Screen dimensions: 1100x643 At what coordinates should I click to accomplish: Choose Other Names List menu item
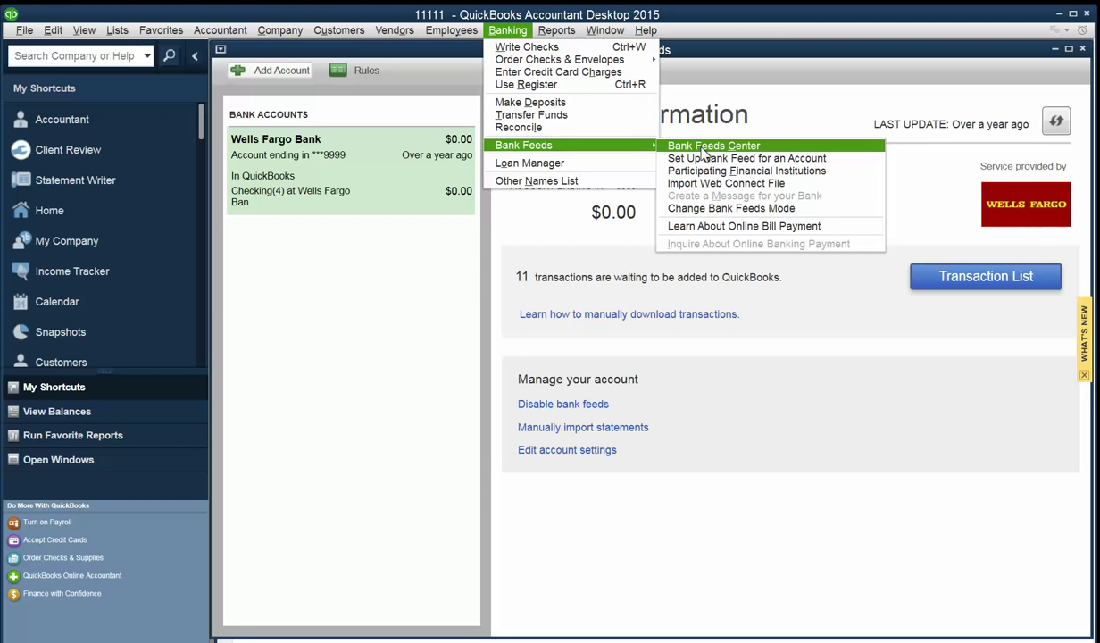click(571, 181)
